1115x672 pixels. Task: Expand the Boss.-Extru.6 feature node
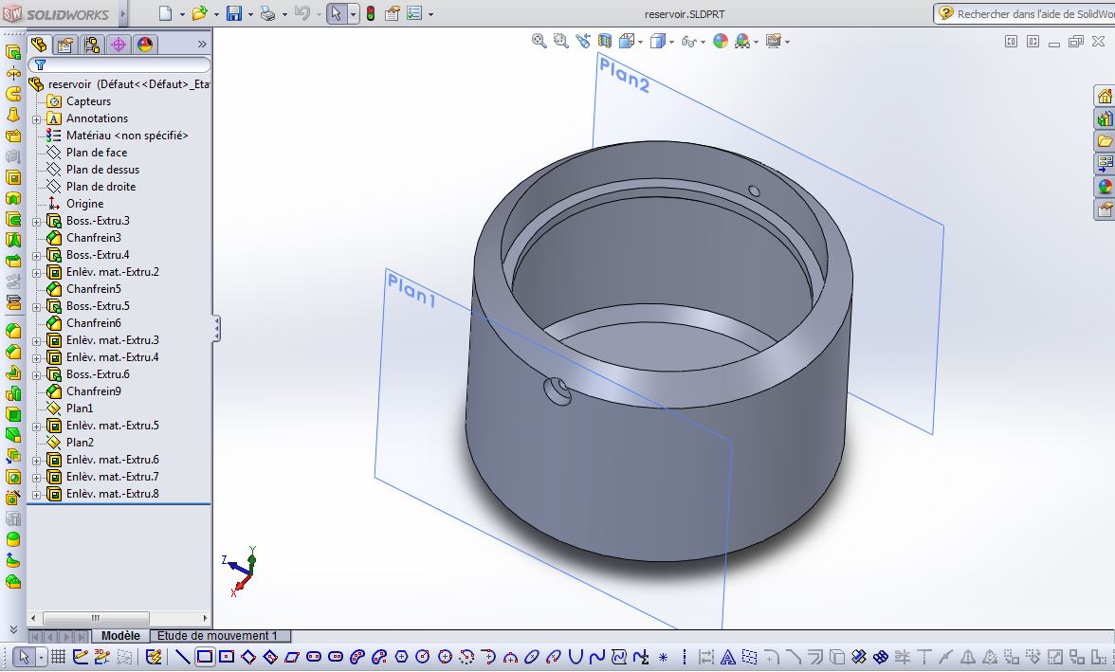click(x=36, y=374)
